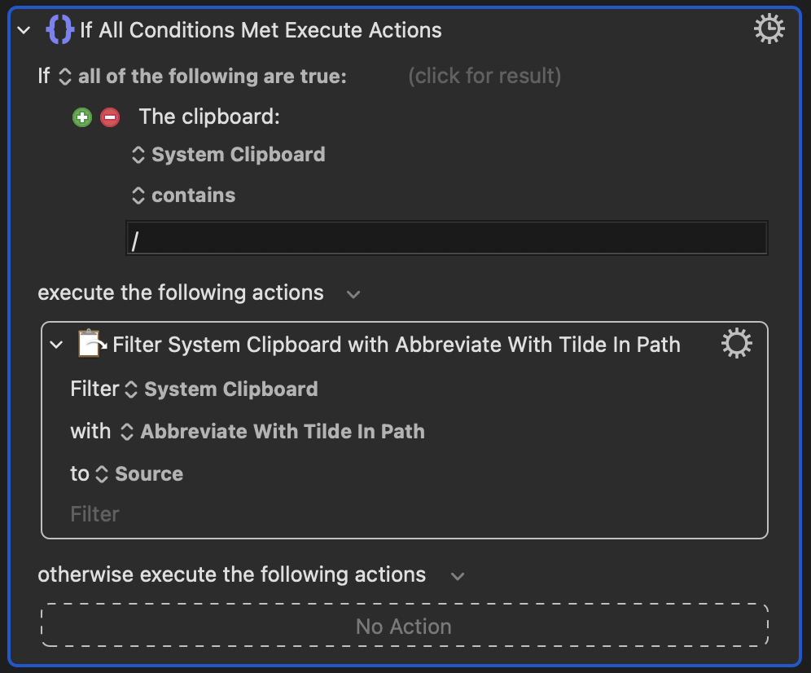Open the Filter source System Clipboard popup
The width and height of the screenshot is (811, 673).
click(x=221, y=389)
